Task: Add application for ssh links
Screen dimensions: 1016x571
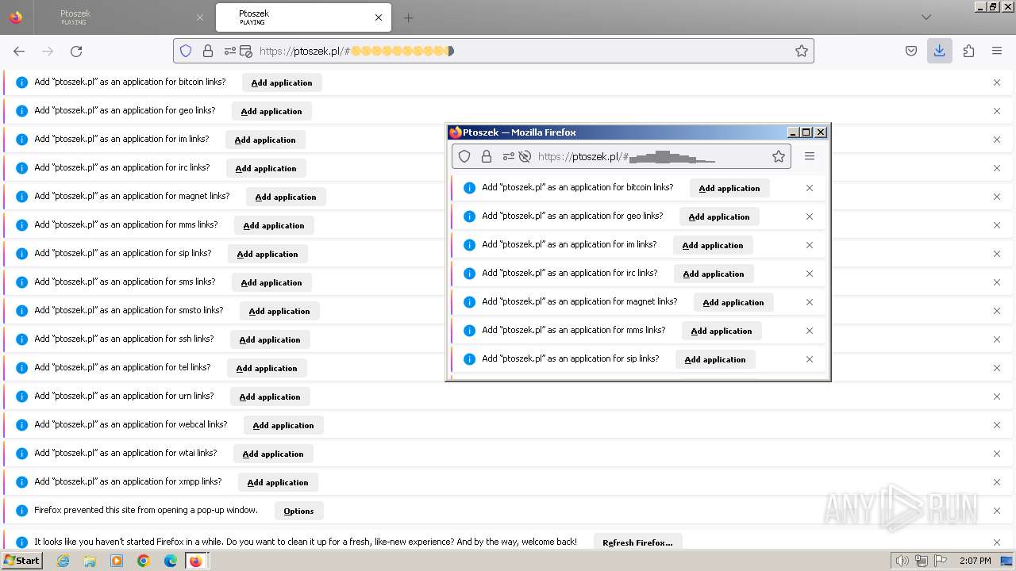Action: (x=270, y=339)
